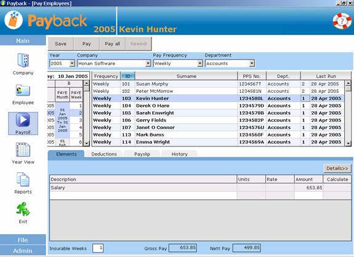The height and width of the screenshot is (257, 354).
Task: Click the Description column header in Elements
Action: coord(143,180)
